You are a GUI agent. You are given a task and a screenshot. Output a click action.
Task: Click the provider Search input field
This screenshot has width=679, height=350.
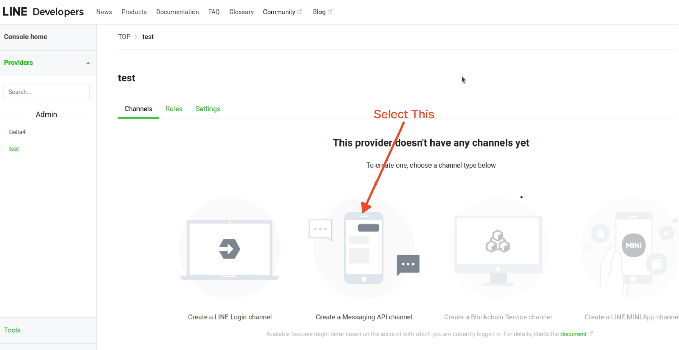click(x=46, y=92)
